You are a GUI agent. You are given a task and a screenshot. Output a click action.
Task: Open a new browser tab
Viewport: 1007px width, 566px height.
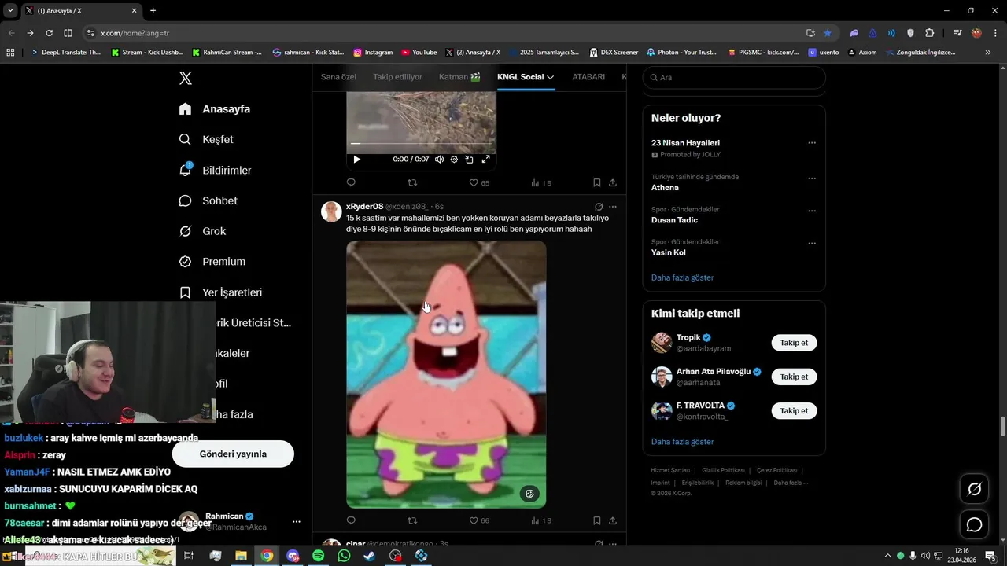point(153,11)
